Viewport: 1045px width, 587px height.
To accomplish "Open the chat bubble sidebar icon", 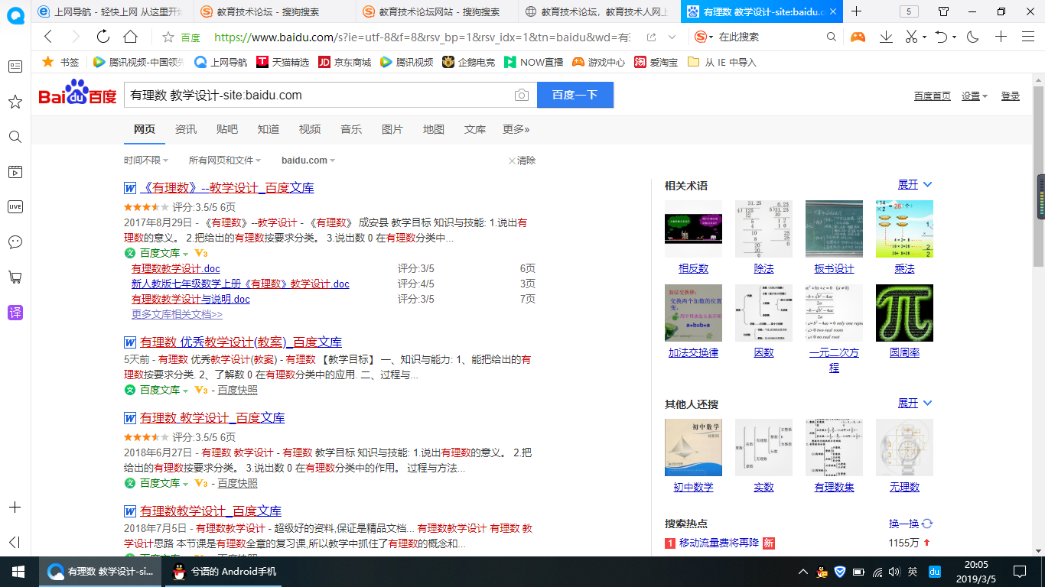I will point(15,242).
